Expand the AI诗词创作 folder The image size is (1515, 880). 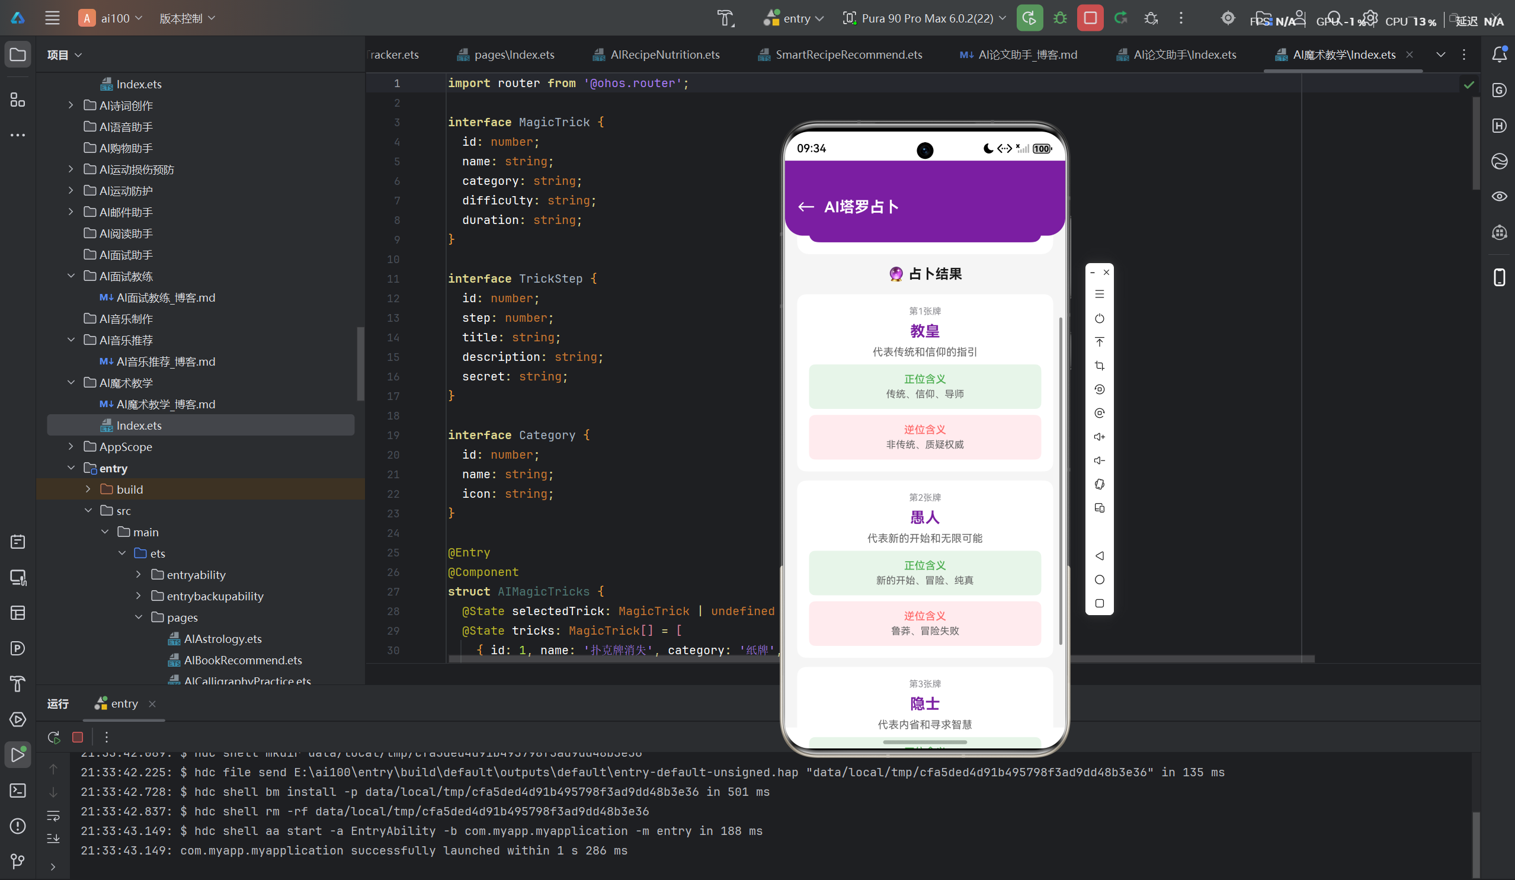point(71,105)
